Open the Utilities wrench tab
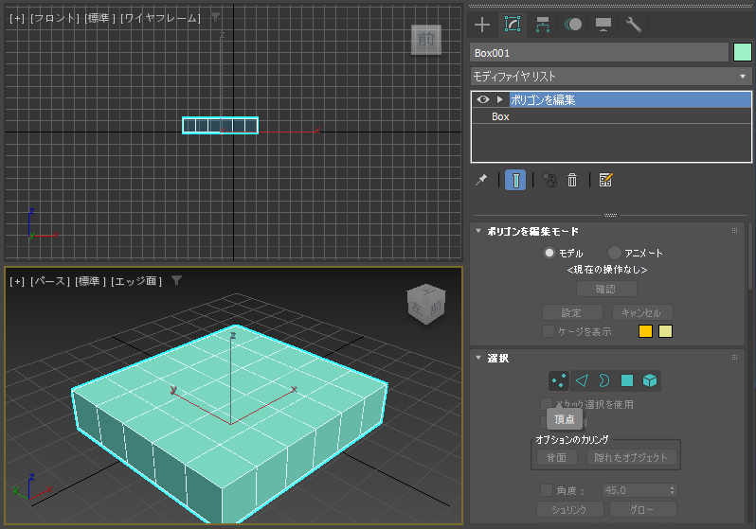The width and height of the screenshot is (756, 529). 633,25
